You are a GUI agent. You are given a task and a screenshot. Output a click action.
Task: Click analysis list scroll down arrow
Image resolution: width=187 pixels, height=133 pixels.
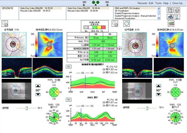point(159,18)
